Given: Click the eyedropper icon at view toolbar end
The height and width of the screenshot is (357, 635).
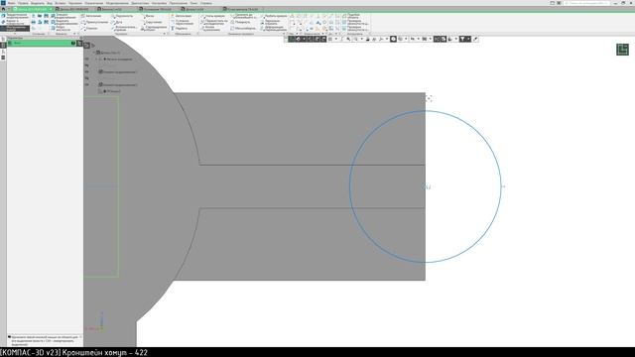Looking at the screenshot, I should coord(475,40).
